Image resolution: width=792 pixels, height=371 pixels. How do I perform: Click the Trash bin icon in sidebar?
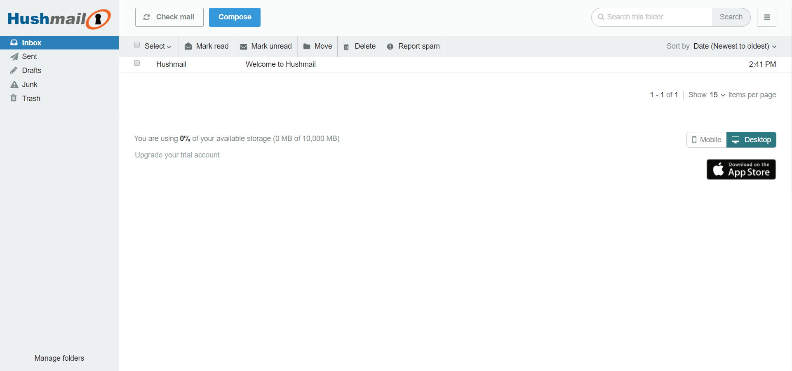click(14, 98)
